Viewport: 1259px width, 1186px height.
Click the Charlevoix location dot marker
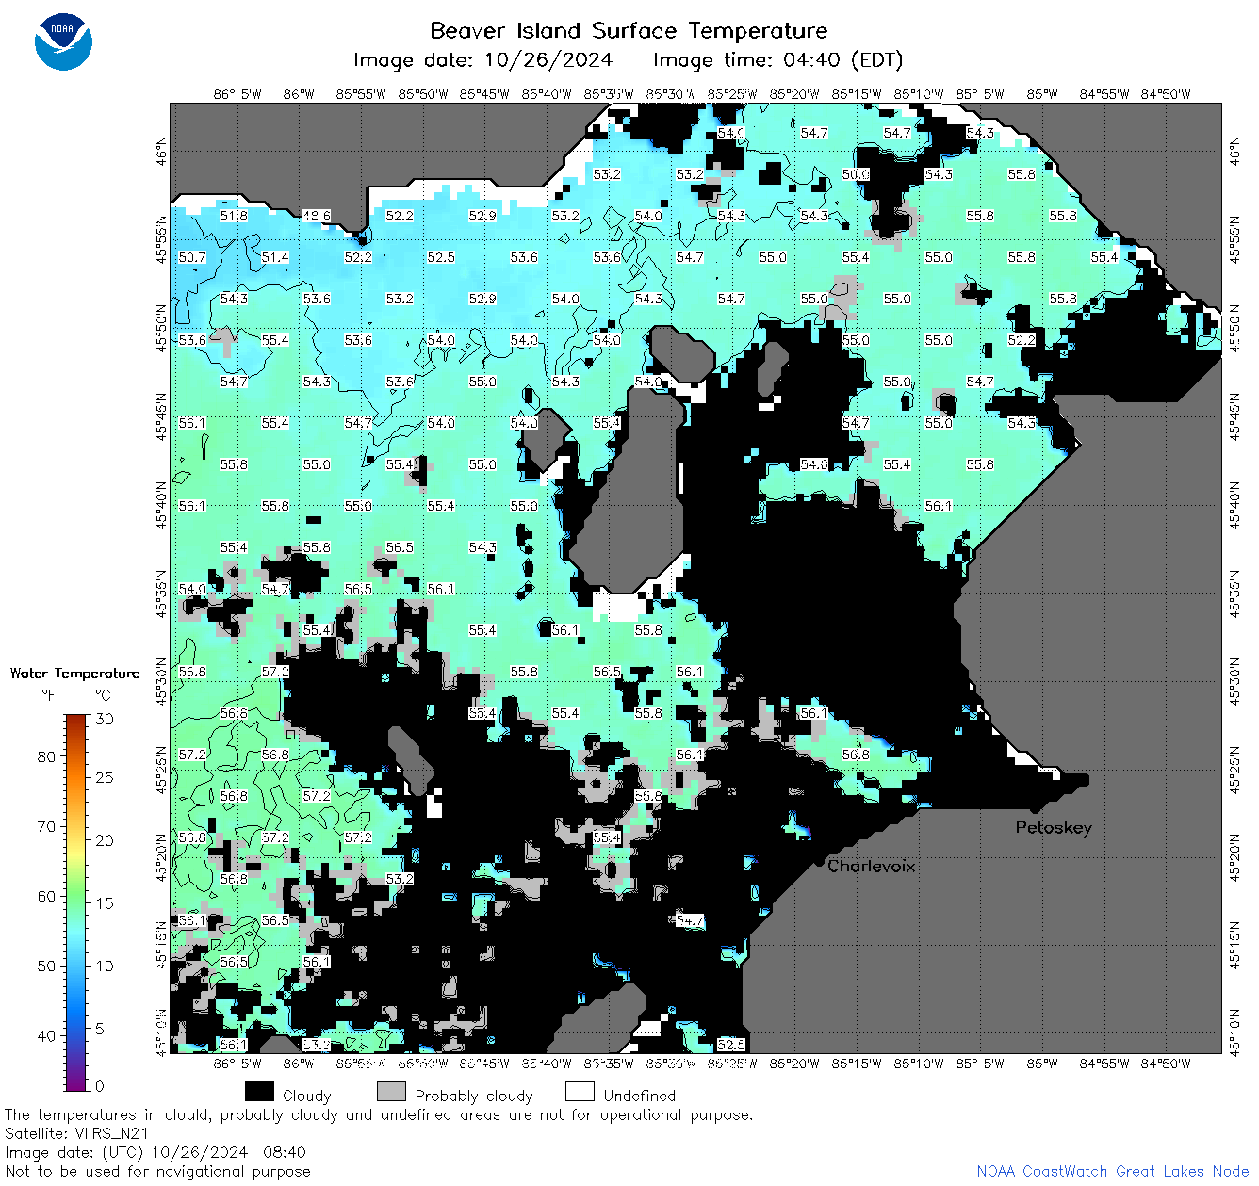tap(819, 861)
